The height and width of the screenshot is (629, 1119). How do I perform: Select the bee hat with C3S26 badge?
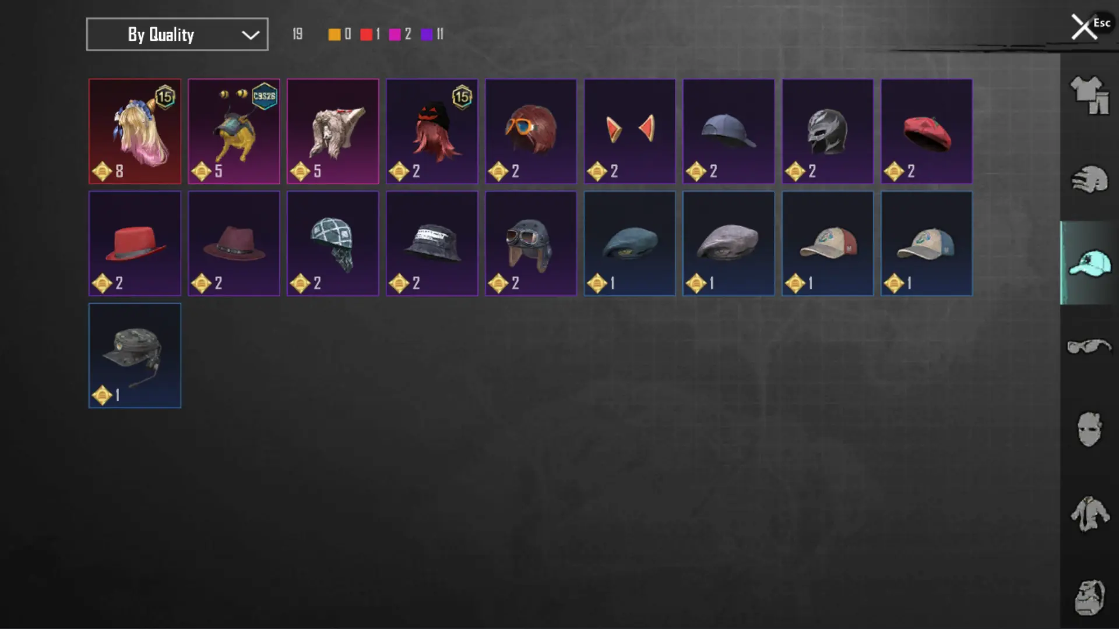pyautogui.click(x=234, y=132)
